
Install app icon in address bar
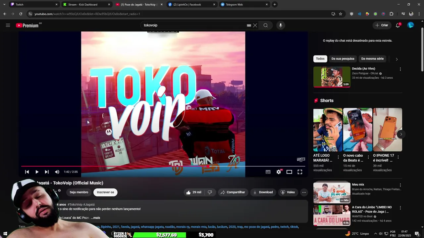[x=333, y=14]
